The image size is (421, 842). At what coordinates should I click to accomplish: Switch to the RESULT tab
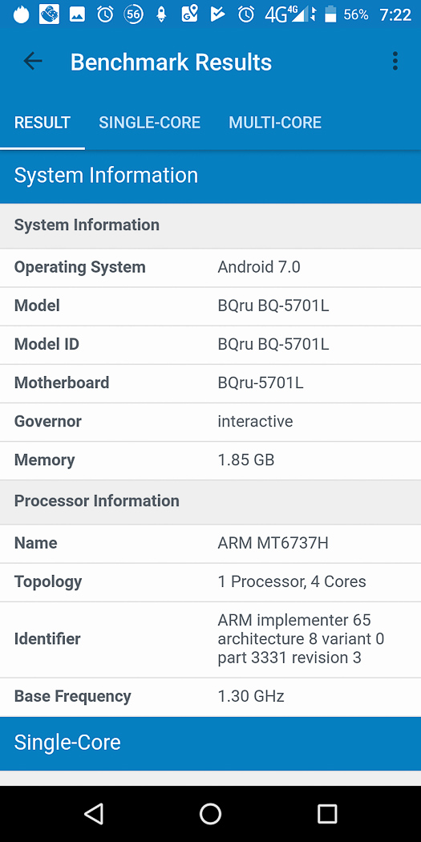(x=42, y=123)
